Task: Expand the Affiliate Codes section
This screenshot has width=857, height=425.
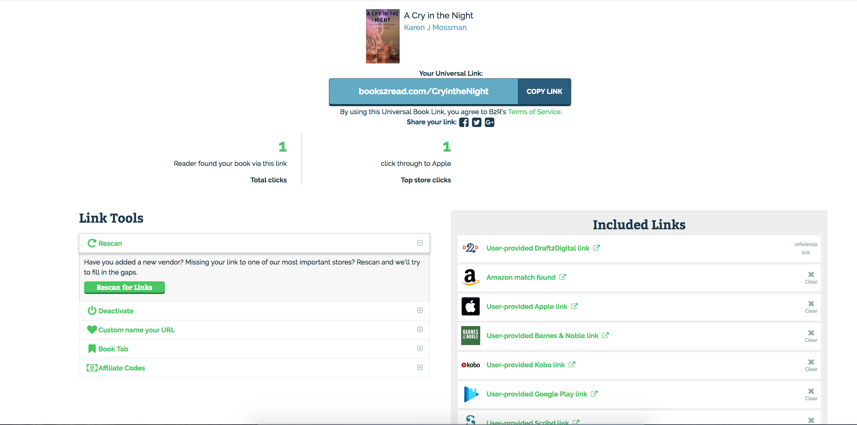Action: (420, 368)
